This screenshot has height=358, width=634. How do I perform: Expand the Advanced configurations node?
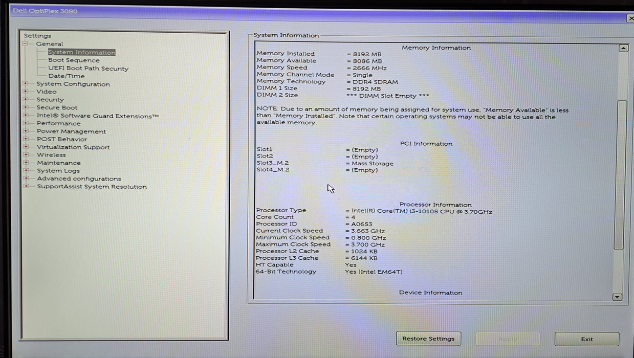[26, 178]
